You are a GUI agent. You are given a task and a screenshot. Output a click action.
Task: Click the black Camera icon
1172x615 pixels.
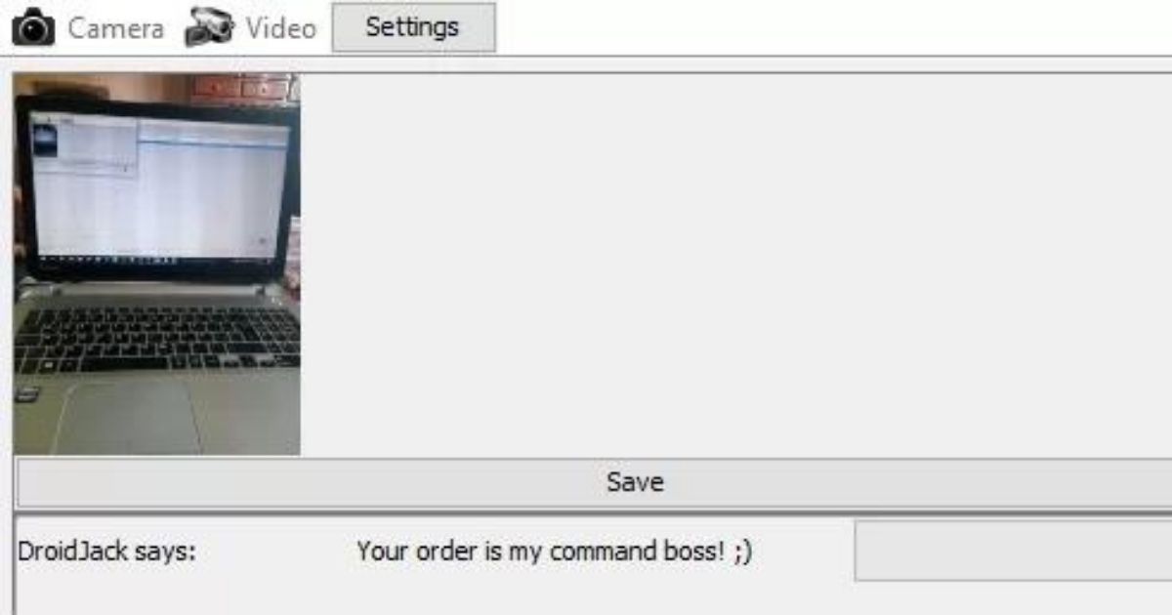[x=33, y=26]
